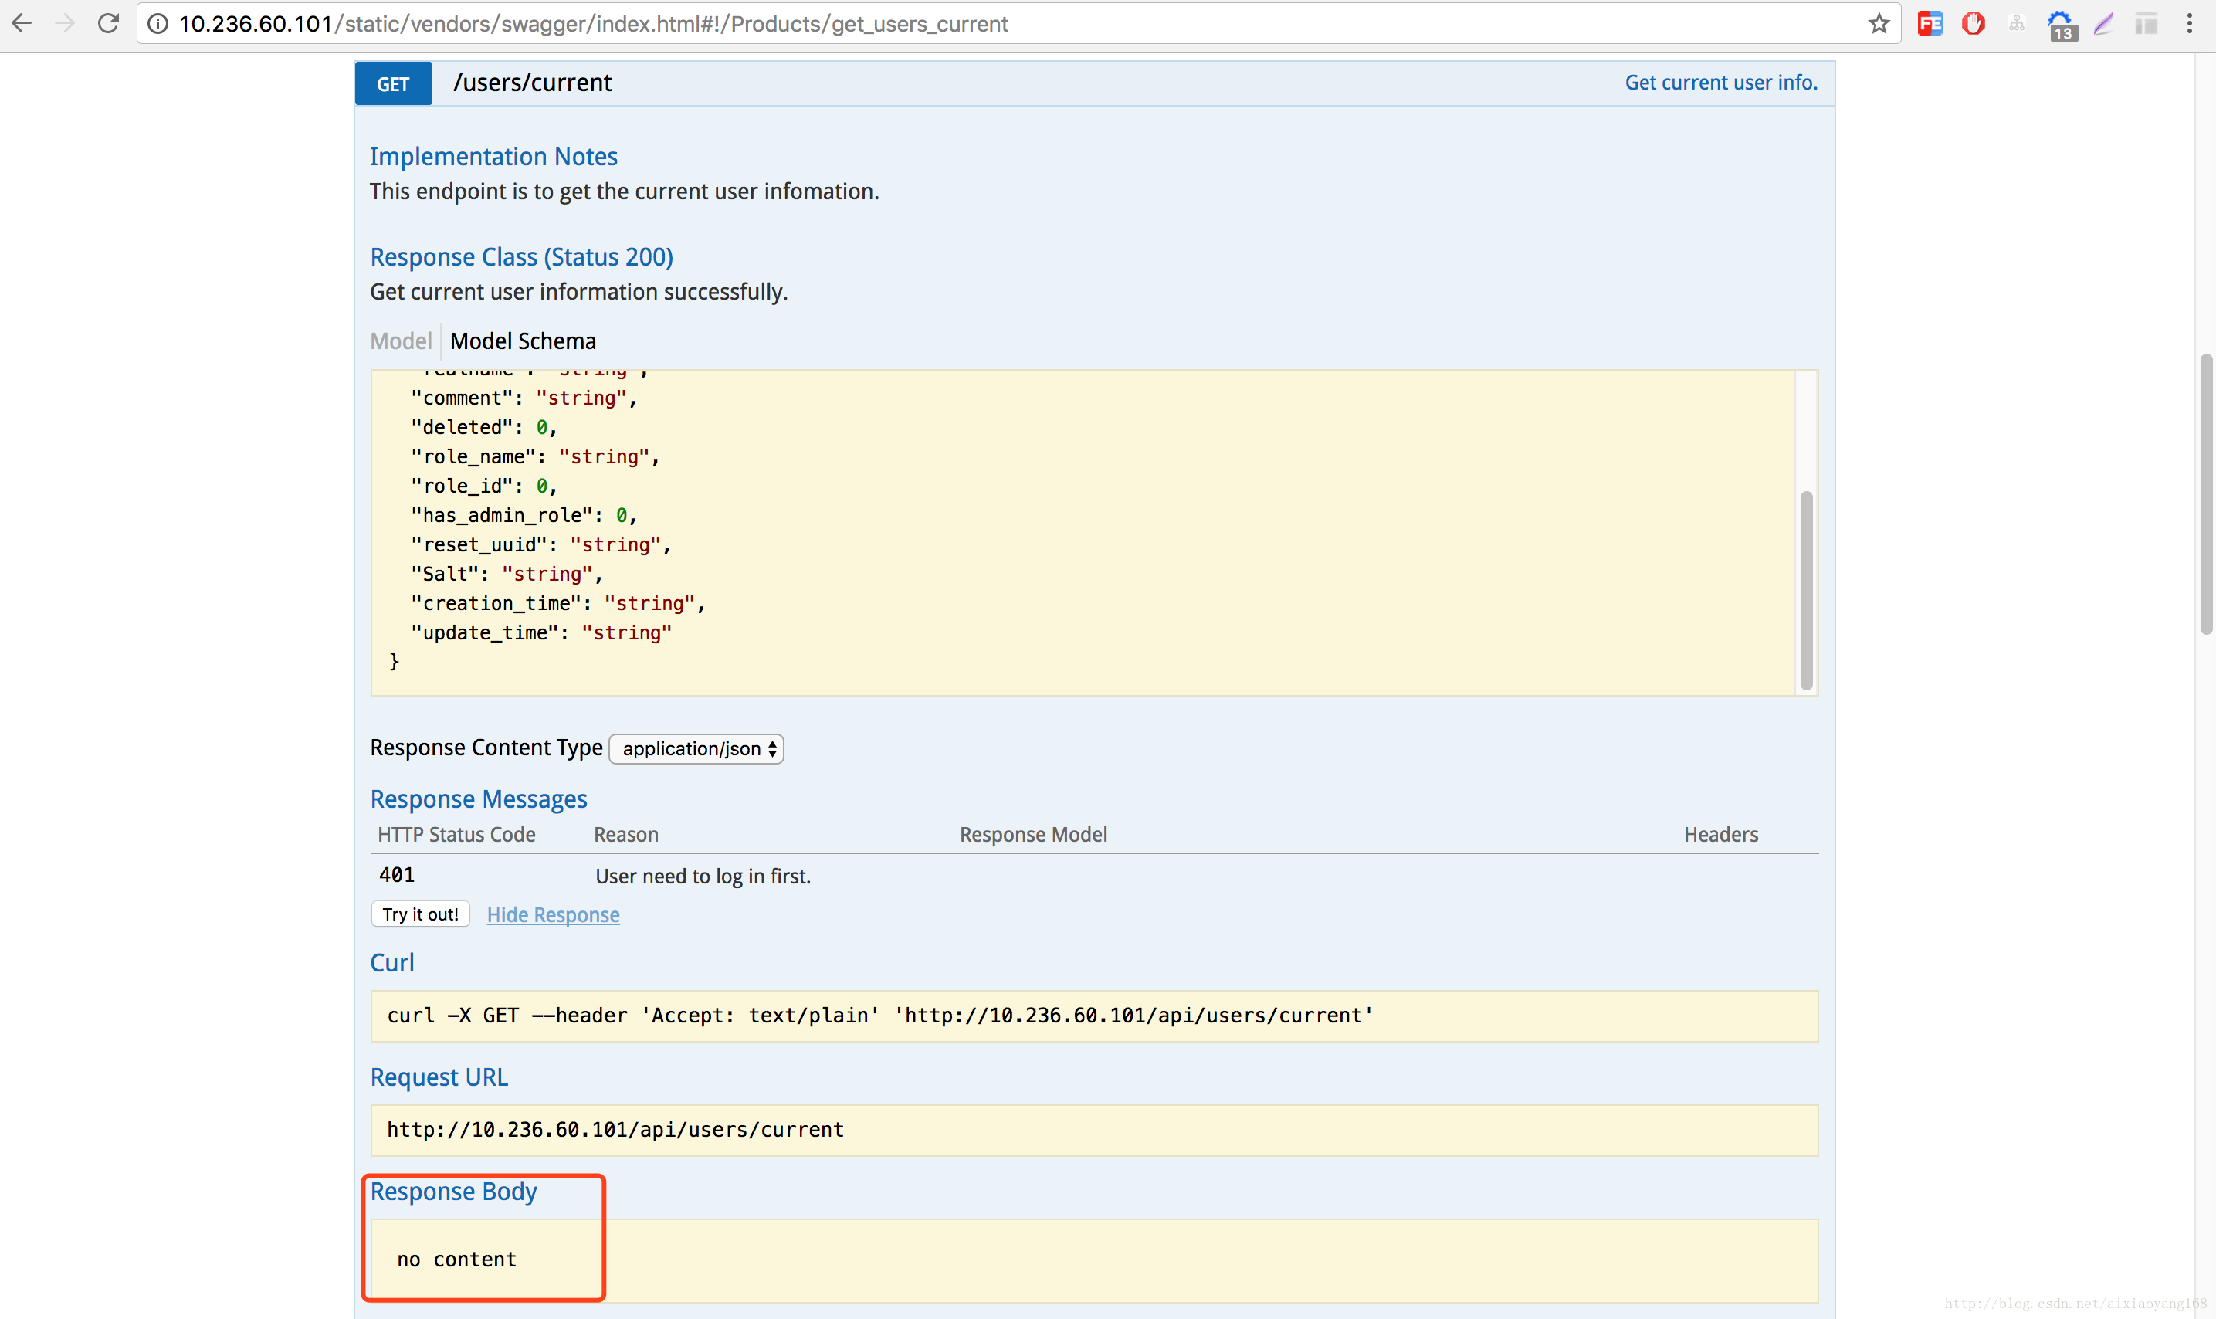
Task: Click 'Get current user information successfully.' text
Action: coord(578,293)
